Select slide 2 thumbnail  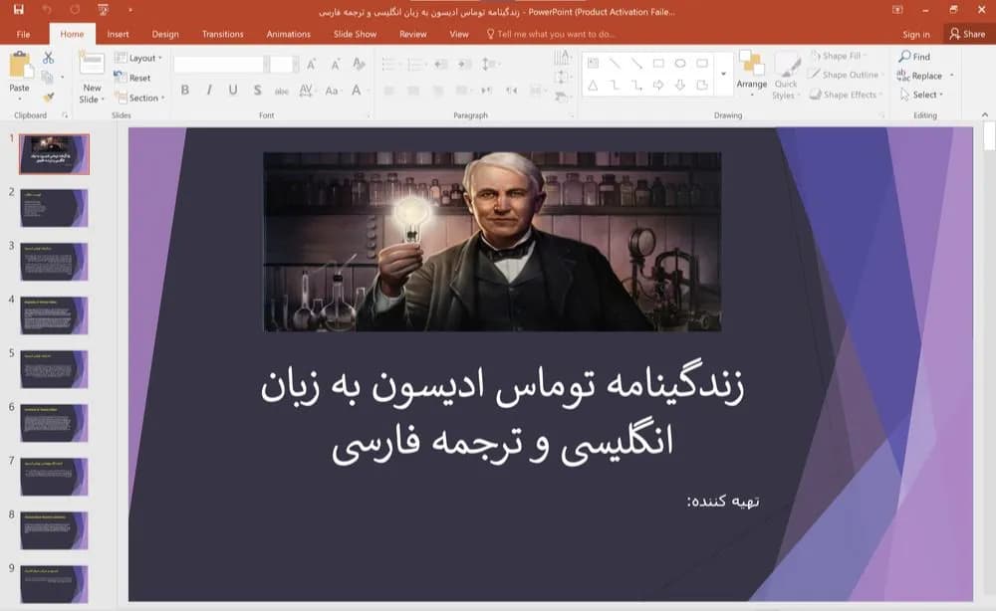[54, 207]
